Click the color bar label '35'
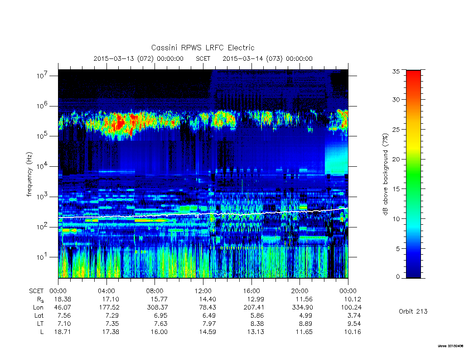The image size is (464, 348). click(x=396, y=71)
